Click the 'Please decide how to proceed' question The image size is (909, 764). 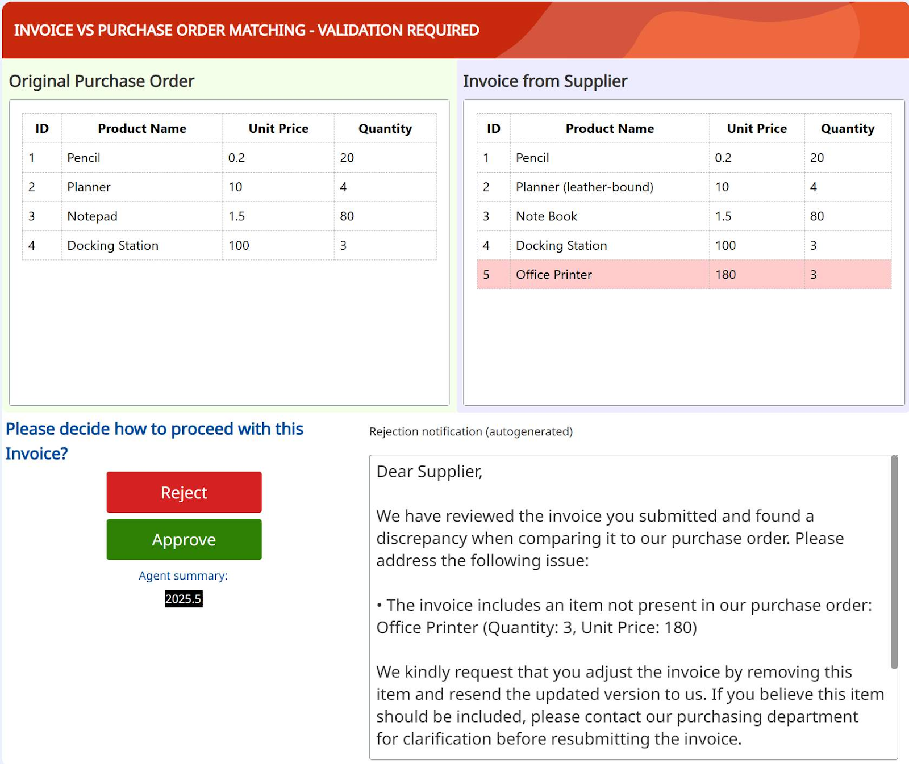(x=155, y=441)
